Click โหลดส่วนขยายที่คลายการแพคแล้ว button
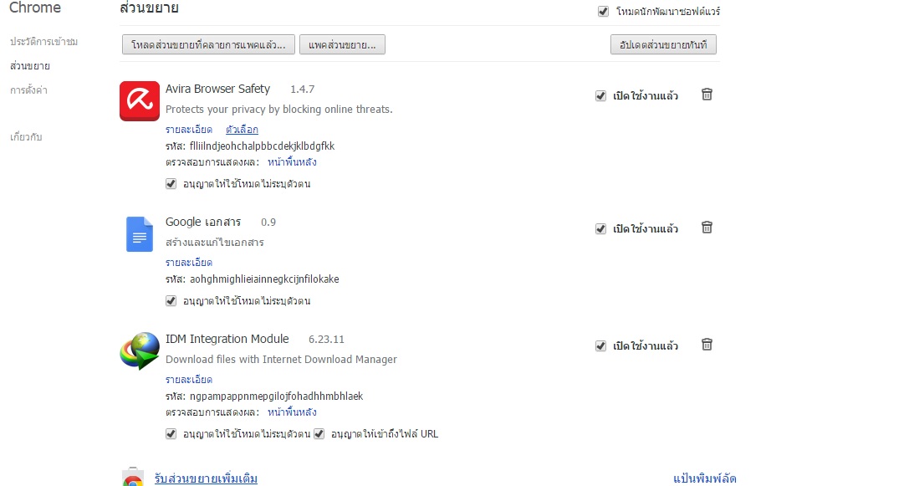The height and width of the screenshot is (486, 914). [208, 44]
